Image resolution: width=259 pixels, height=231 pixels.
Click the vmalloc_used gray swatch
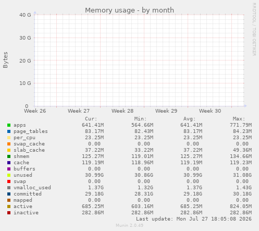[x=9, y=188]
